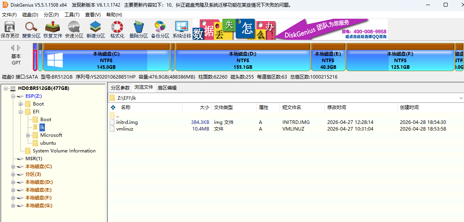Expand the 分区(3) tree node
Viewport: 464px width, 222px height.
13,174
